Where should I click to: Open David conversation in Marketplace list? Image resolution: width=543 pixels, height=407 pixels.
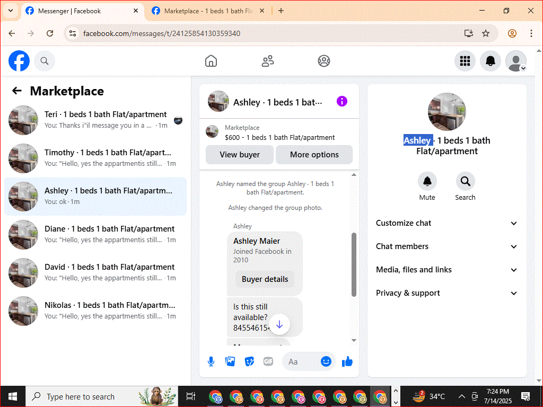pos(95,272)
